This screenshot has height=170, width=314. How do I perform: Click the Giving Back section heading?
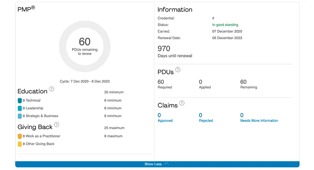click(x=35, y=127)
